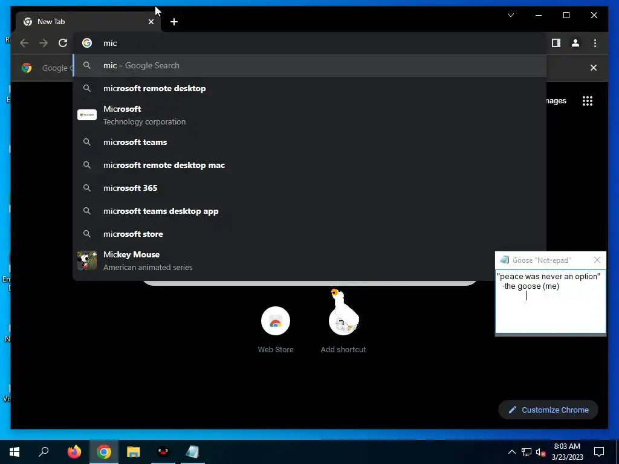Image resolution: width=619 pixels, height=464 pixels.
Task: Select 'microsoft teams' suggestion
Action: [x=310, y=142]
